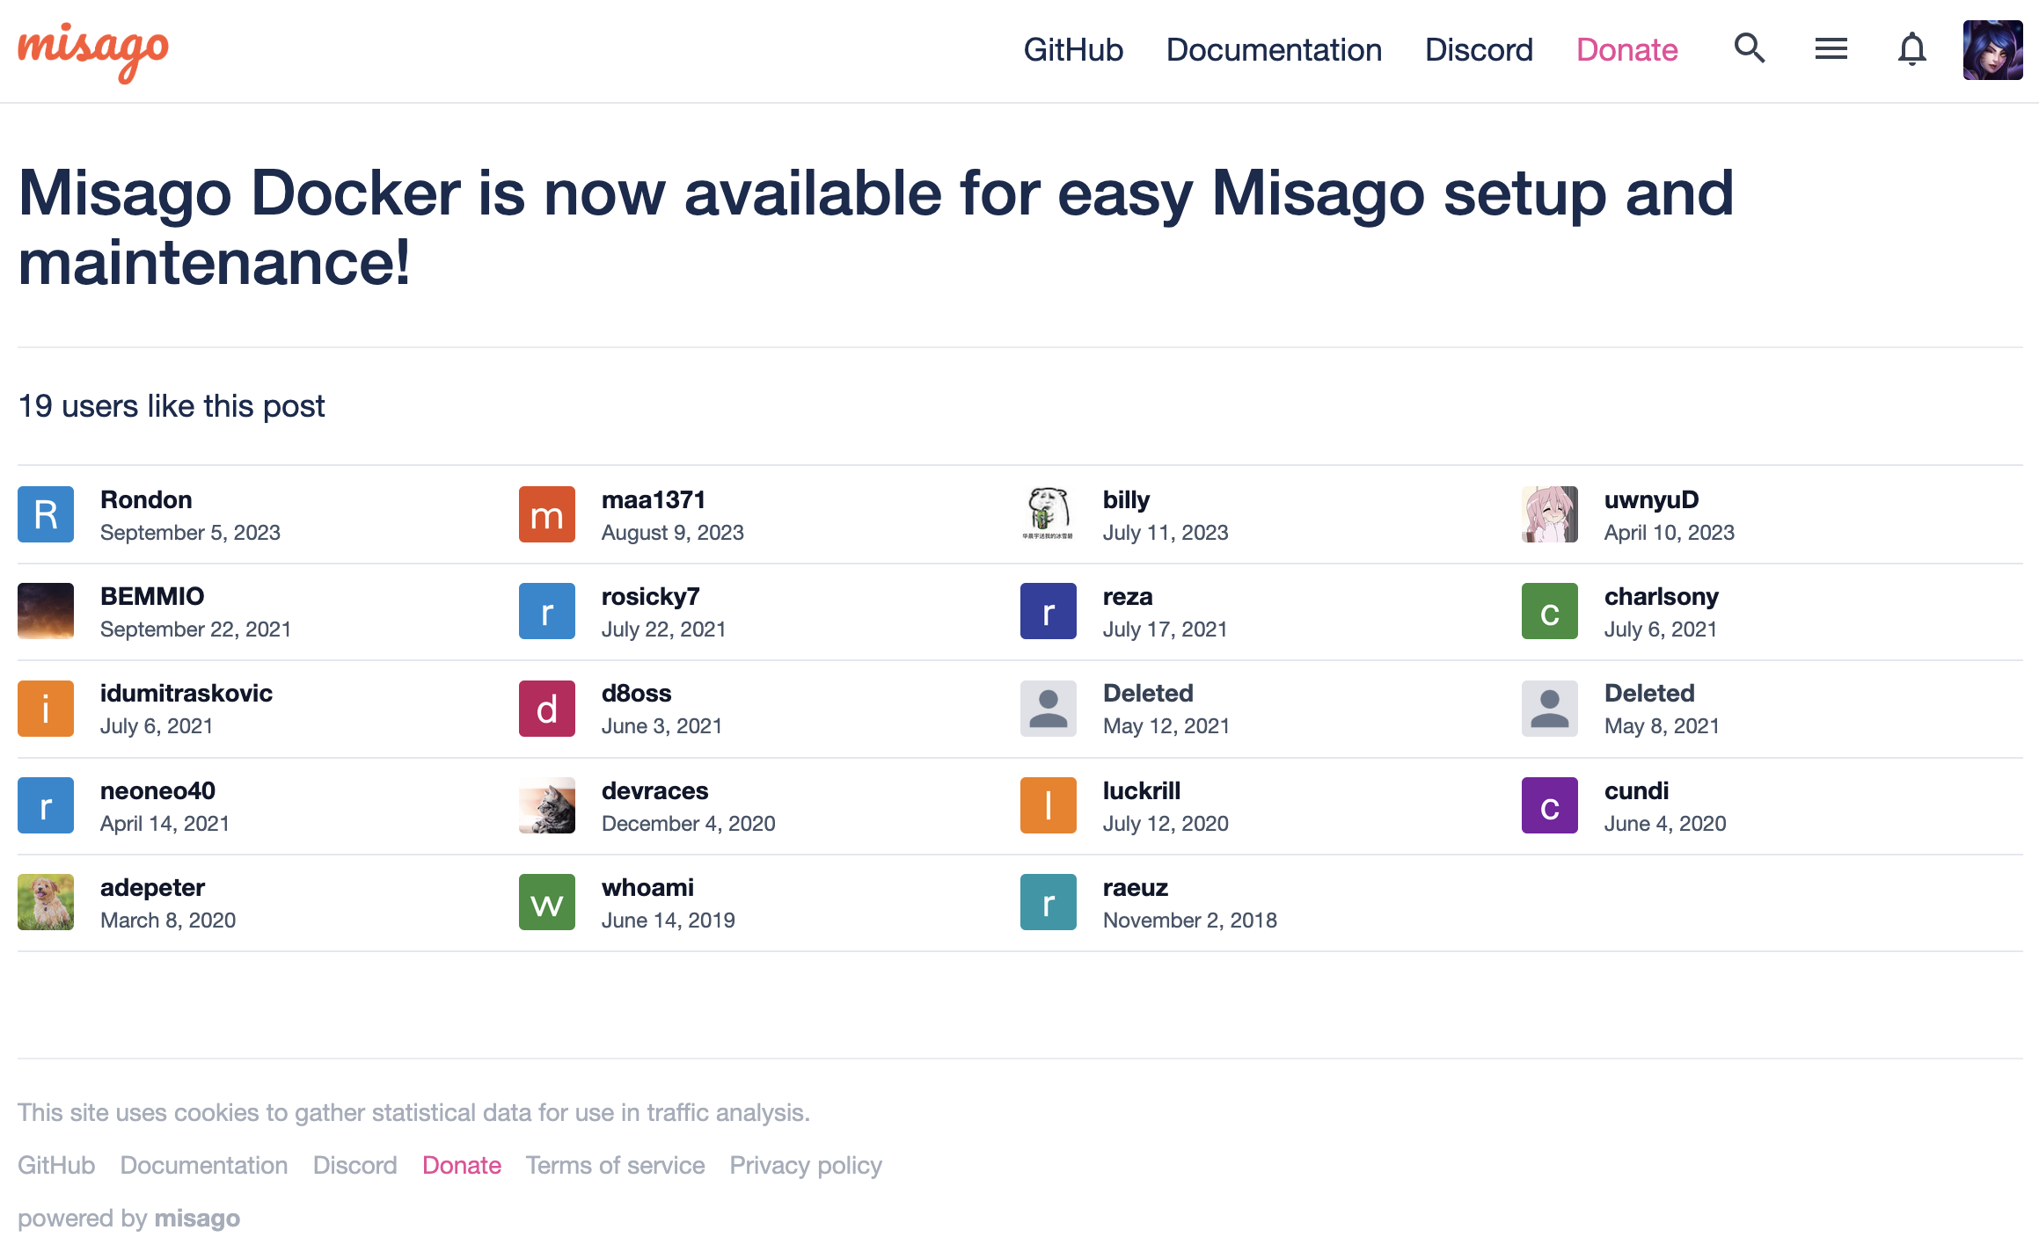Open the rosicky7 username link
The image size is (2039, 1259).
(650, 596)
